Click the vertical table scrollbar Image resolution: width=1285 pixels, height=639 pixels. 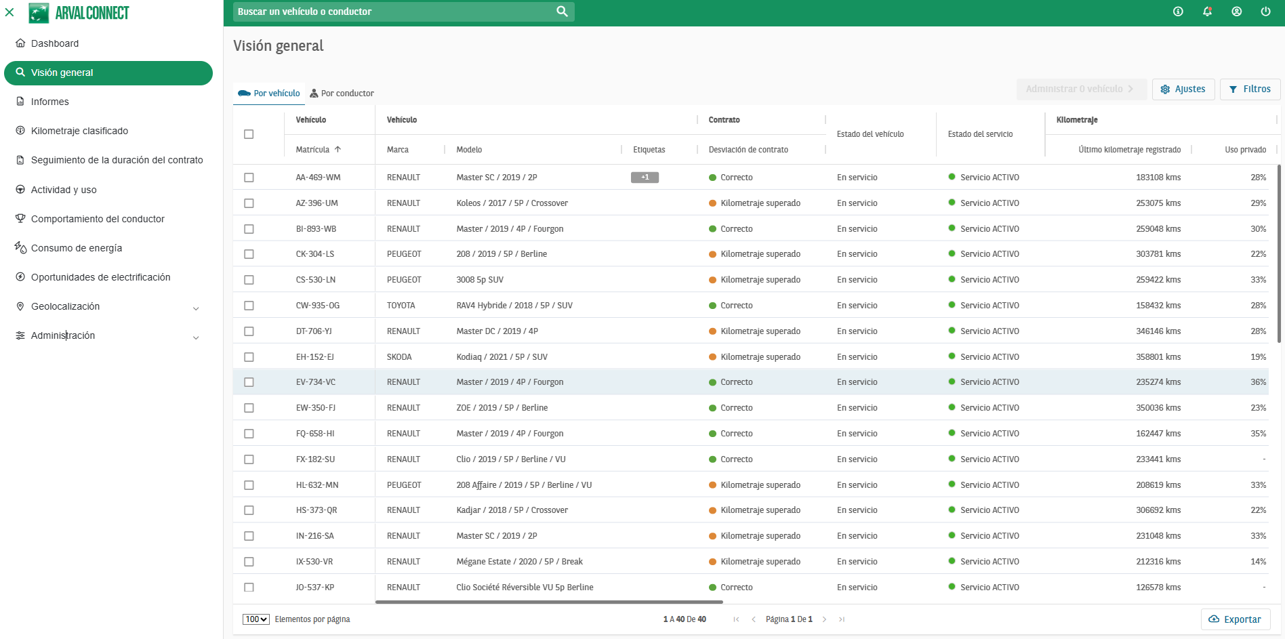(x=1278, y=254)
